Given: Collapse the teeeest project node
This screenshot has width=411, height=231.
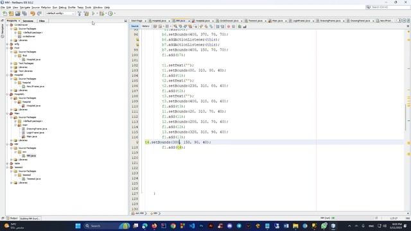Looking at the screenshot, I should click(7, 167).
